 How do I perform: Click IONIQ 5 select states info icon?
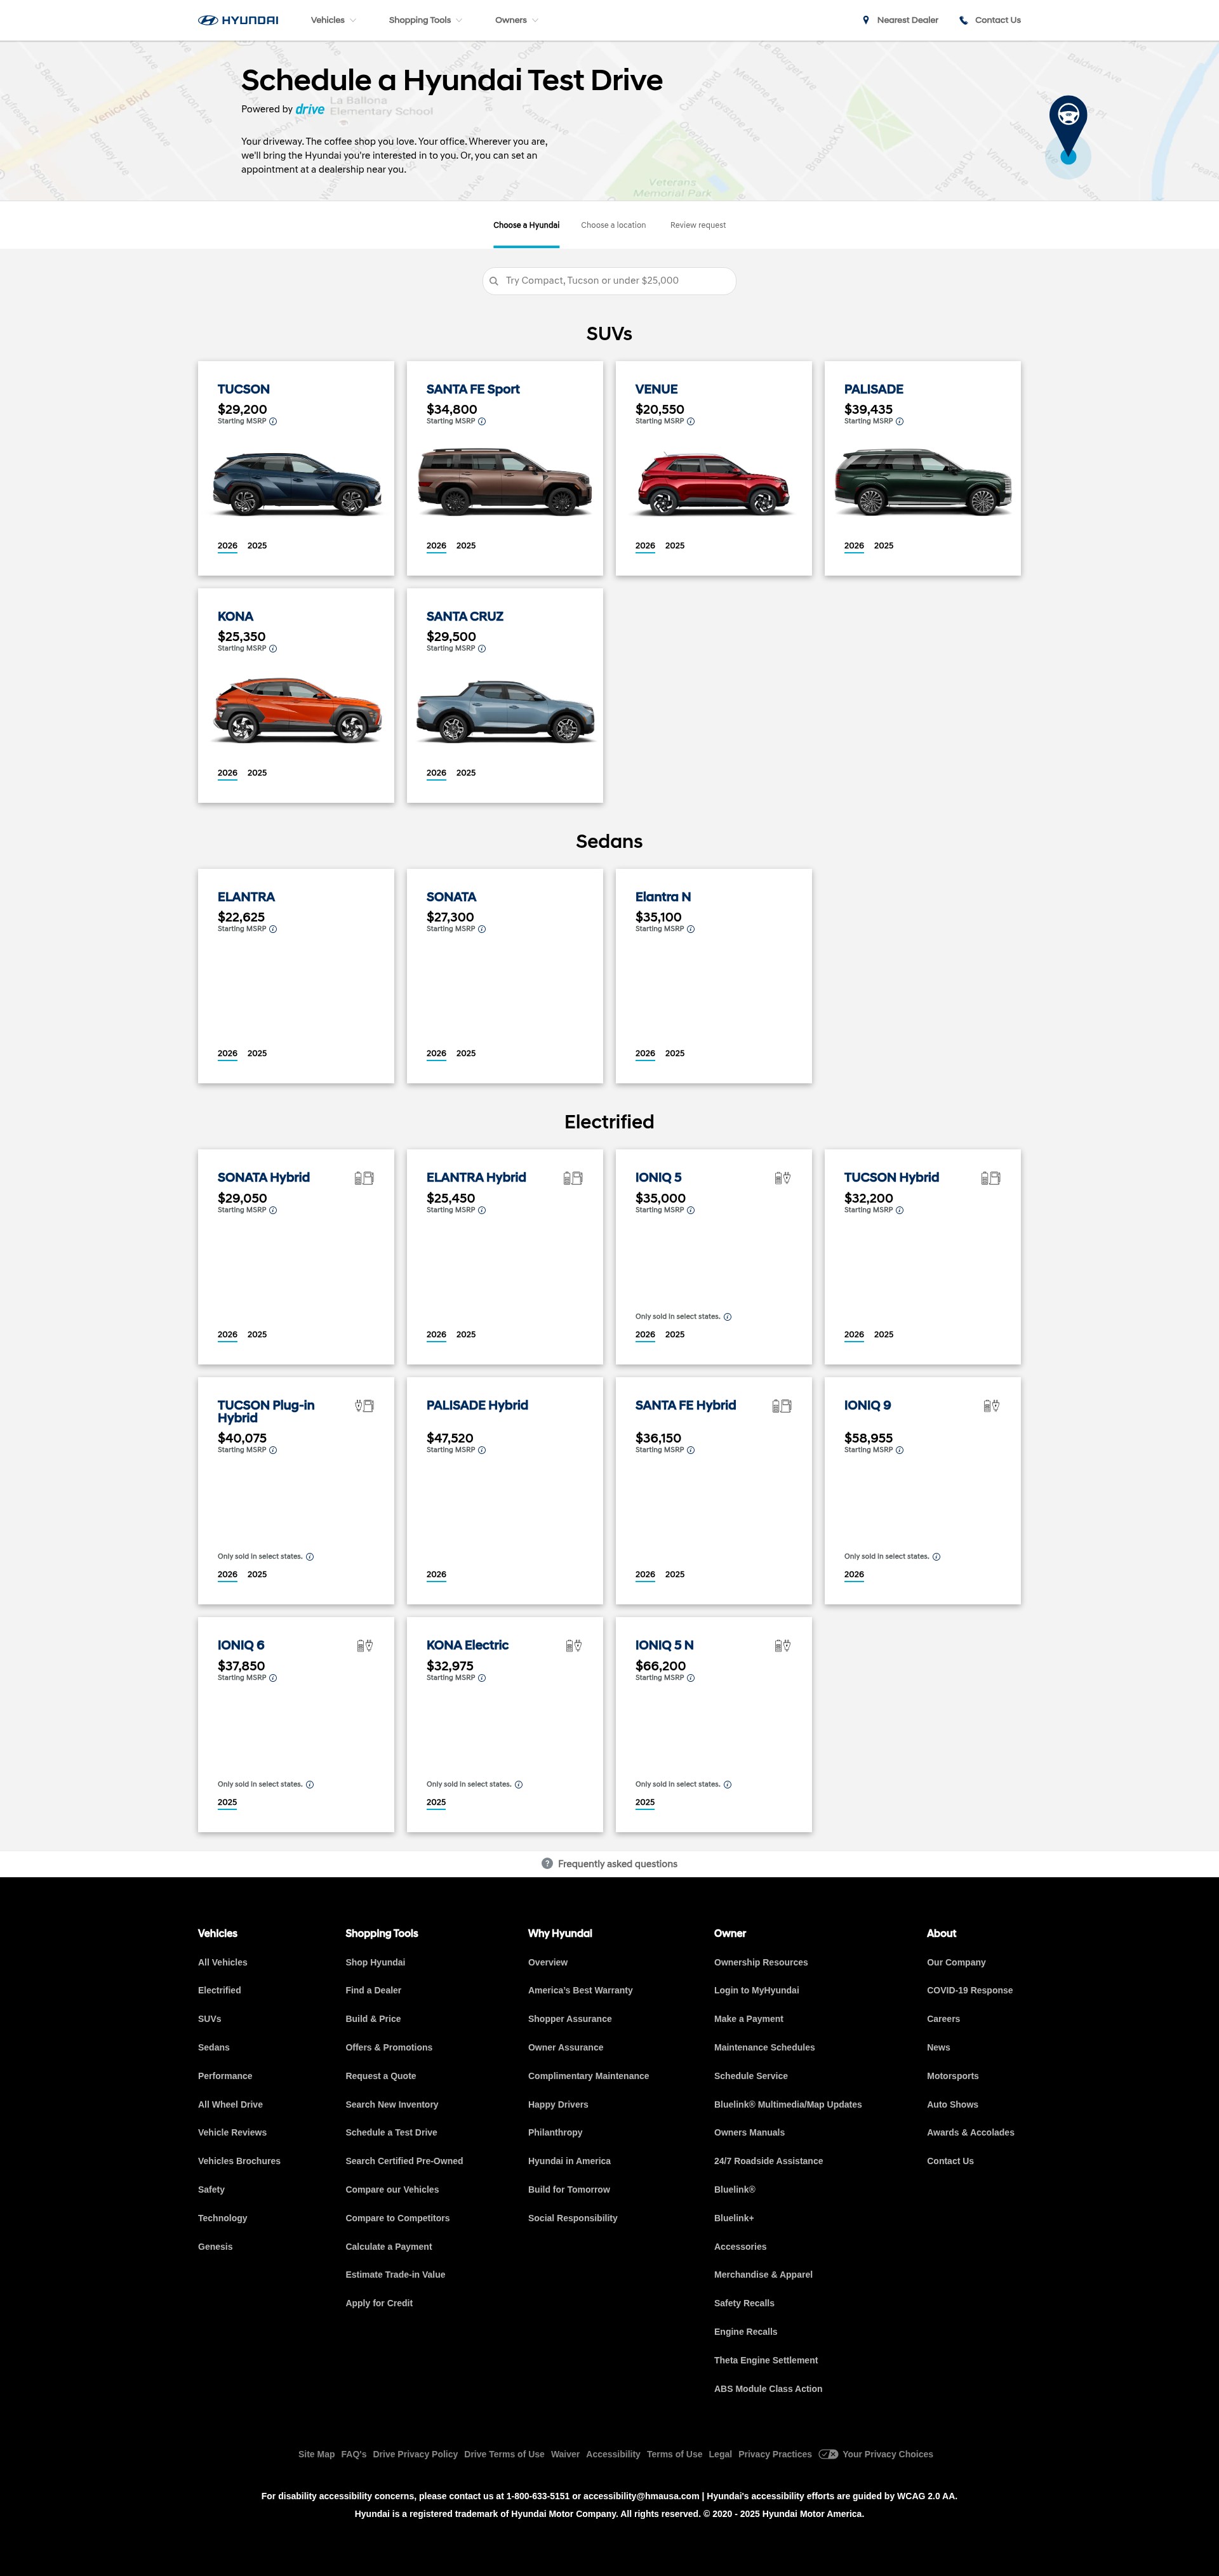pos(728,1317)
